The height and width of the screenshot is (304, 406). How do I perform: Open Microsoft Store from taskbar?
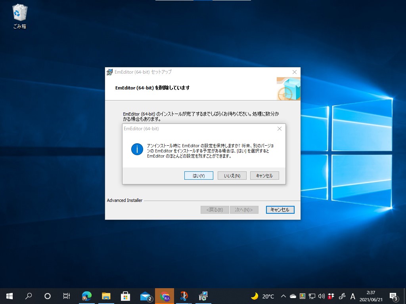pyautogui.click(x=126, y=296)
